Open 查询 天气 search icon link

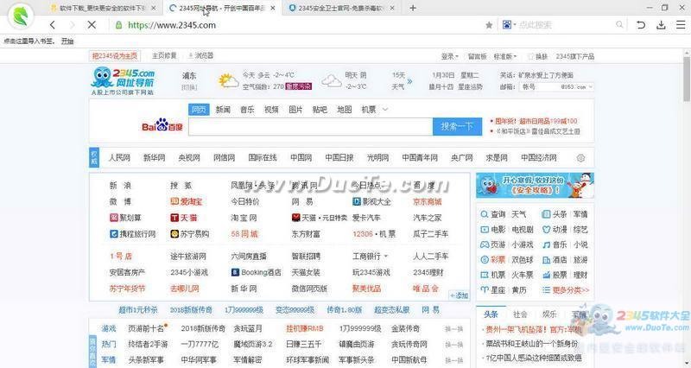pyautogui.click(x=485, y=214)
